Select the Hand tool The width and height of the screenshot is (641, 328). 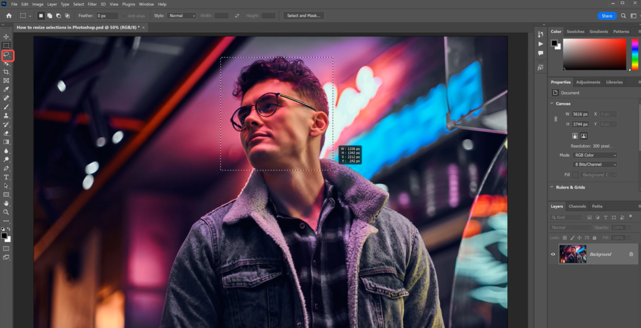click(6, 203)
